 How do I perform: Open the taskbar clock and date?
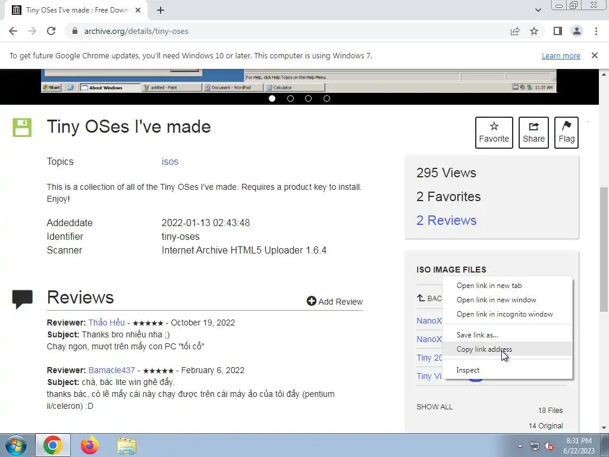579,446
